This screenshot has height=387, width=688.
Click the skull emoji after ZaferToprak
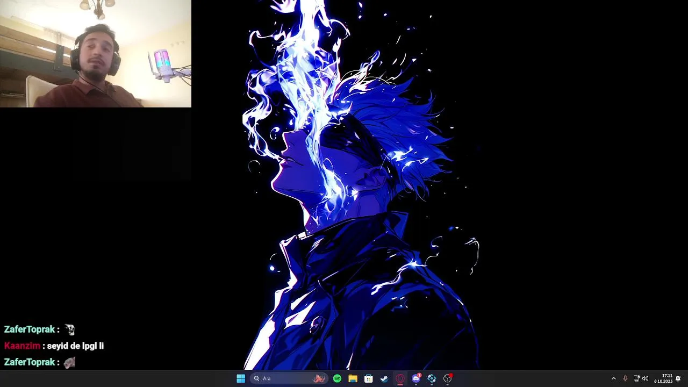[70, 329]
